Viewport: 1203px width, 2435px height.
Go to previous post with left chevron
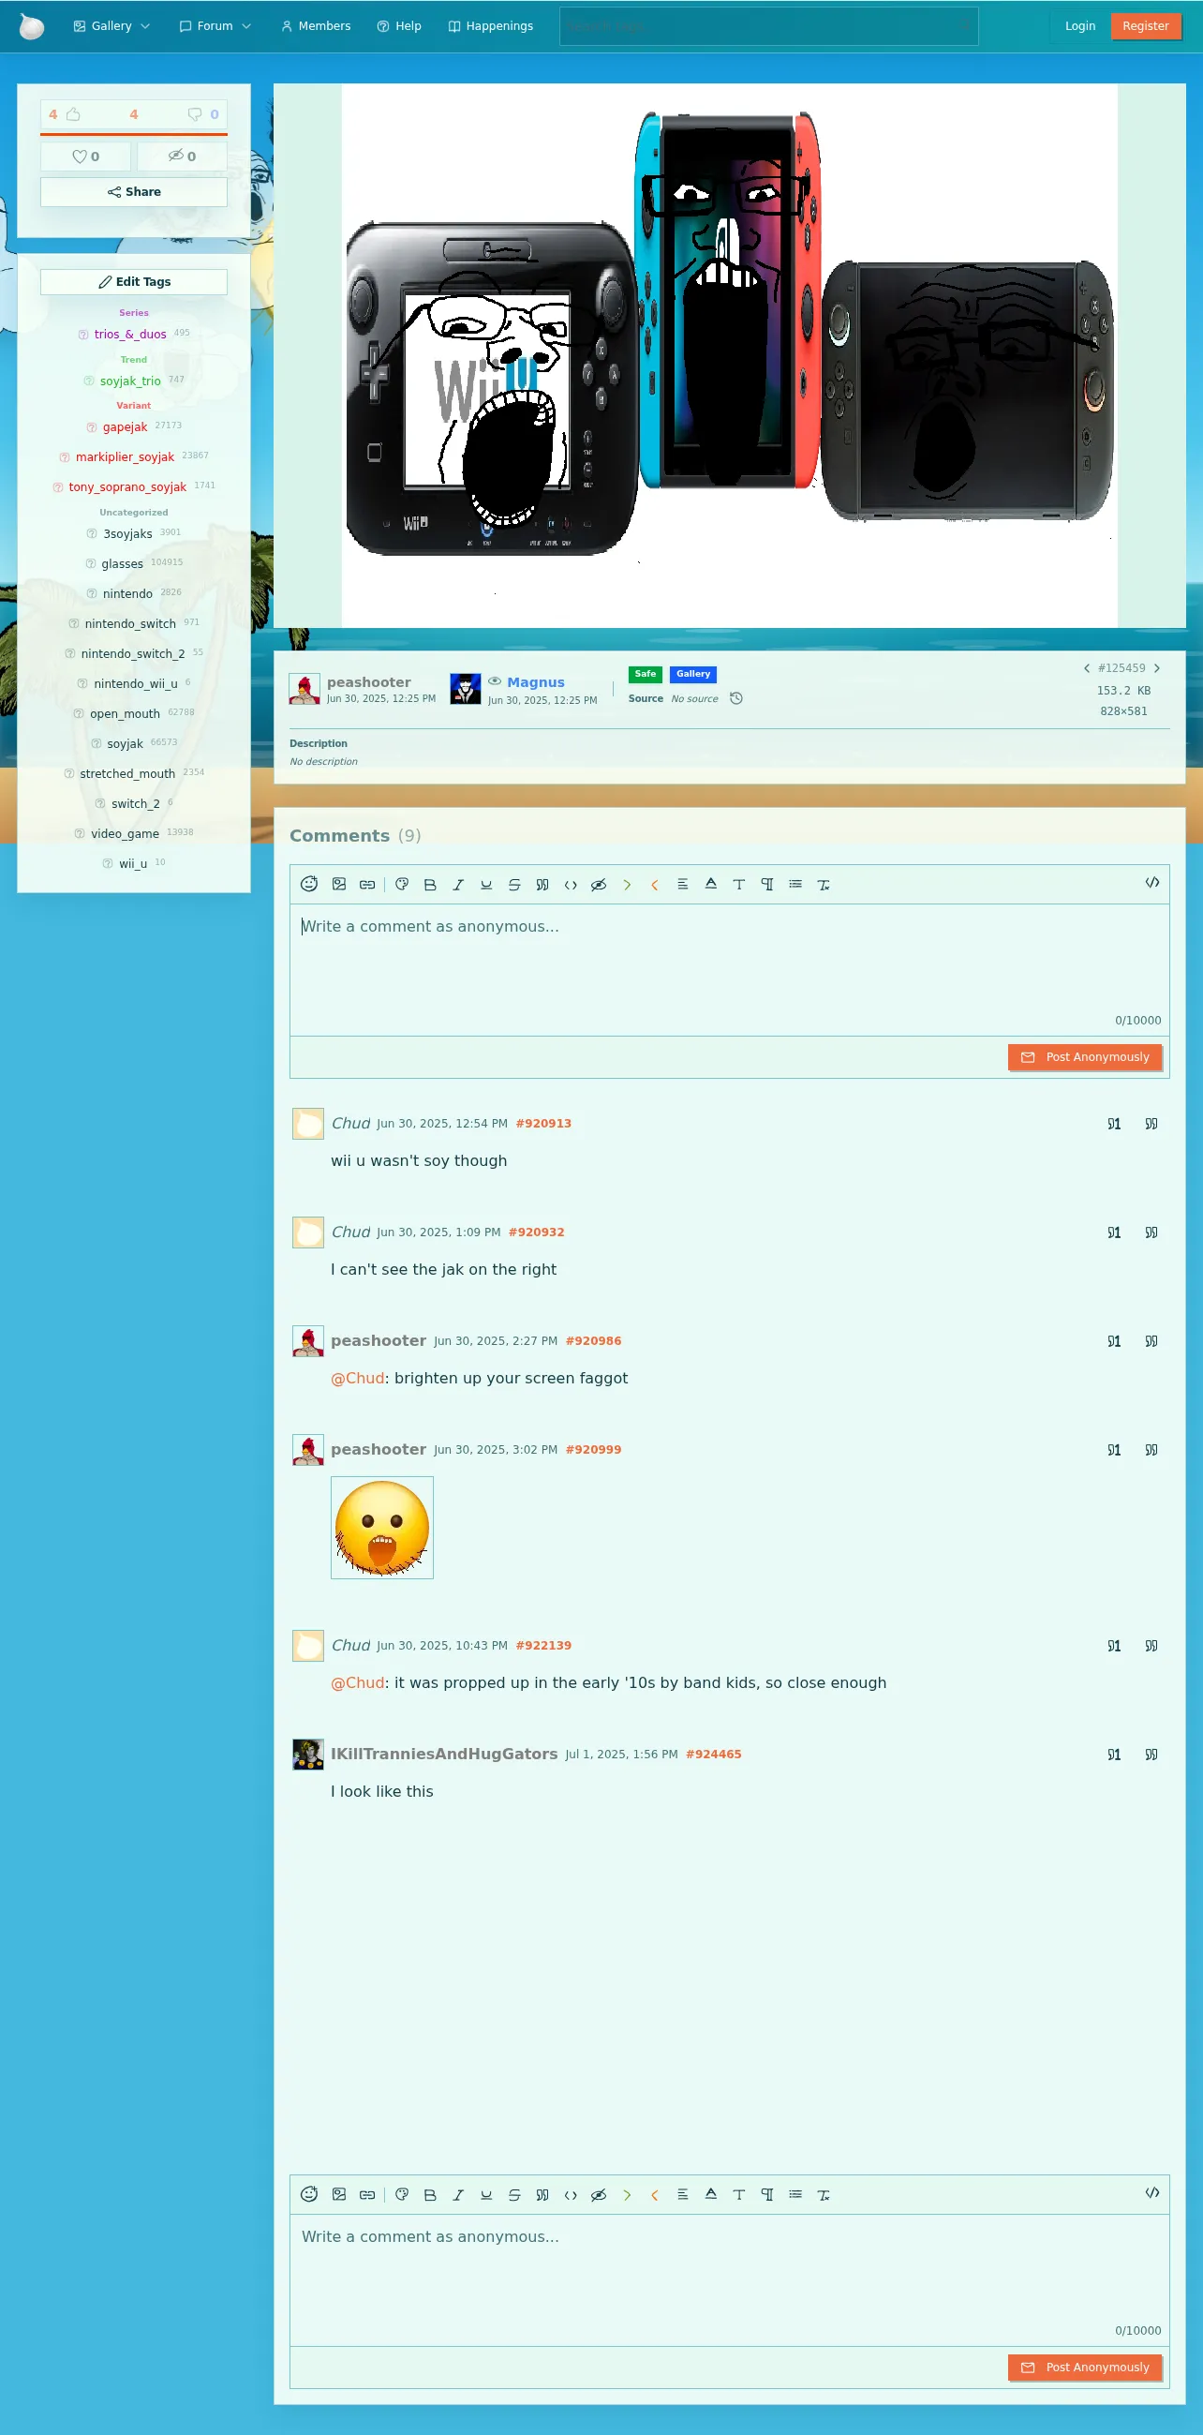(x=1087, y=668)
